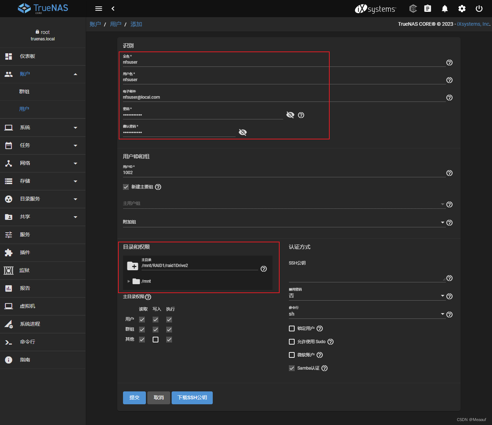Focus the 用户ID input field
The image size is (492, 425).
284,173
